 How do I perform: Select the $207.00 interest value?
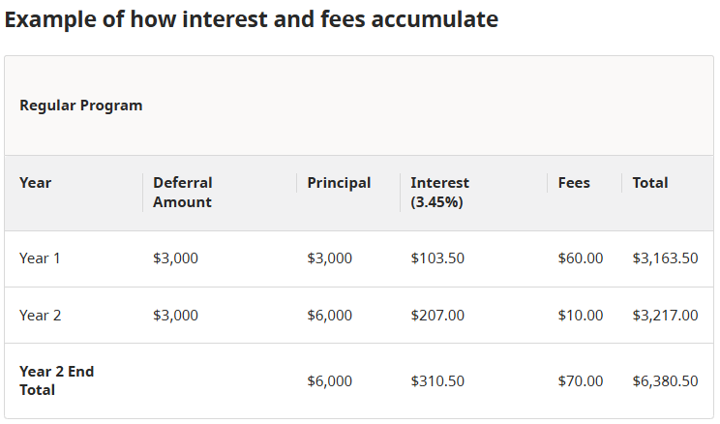437,316
